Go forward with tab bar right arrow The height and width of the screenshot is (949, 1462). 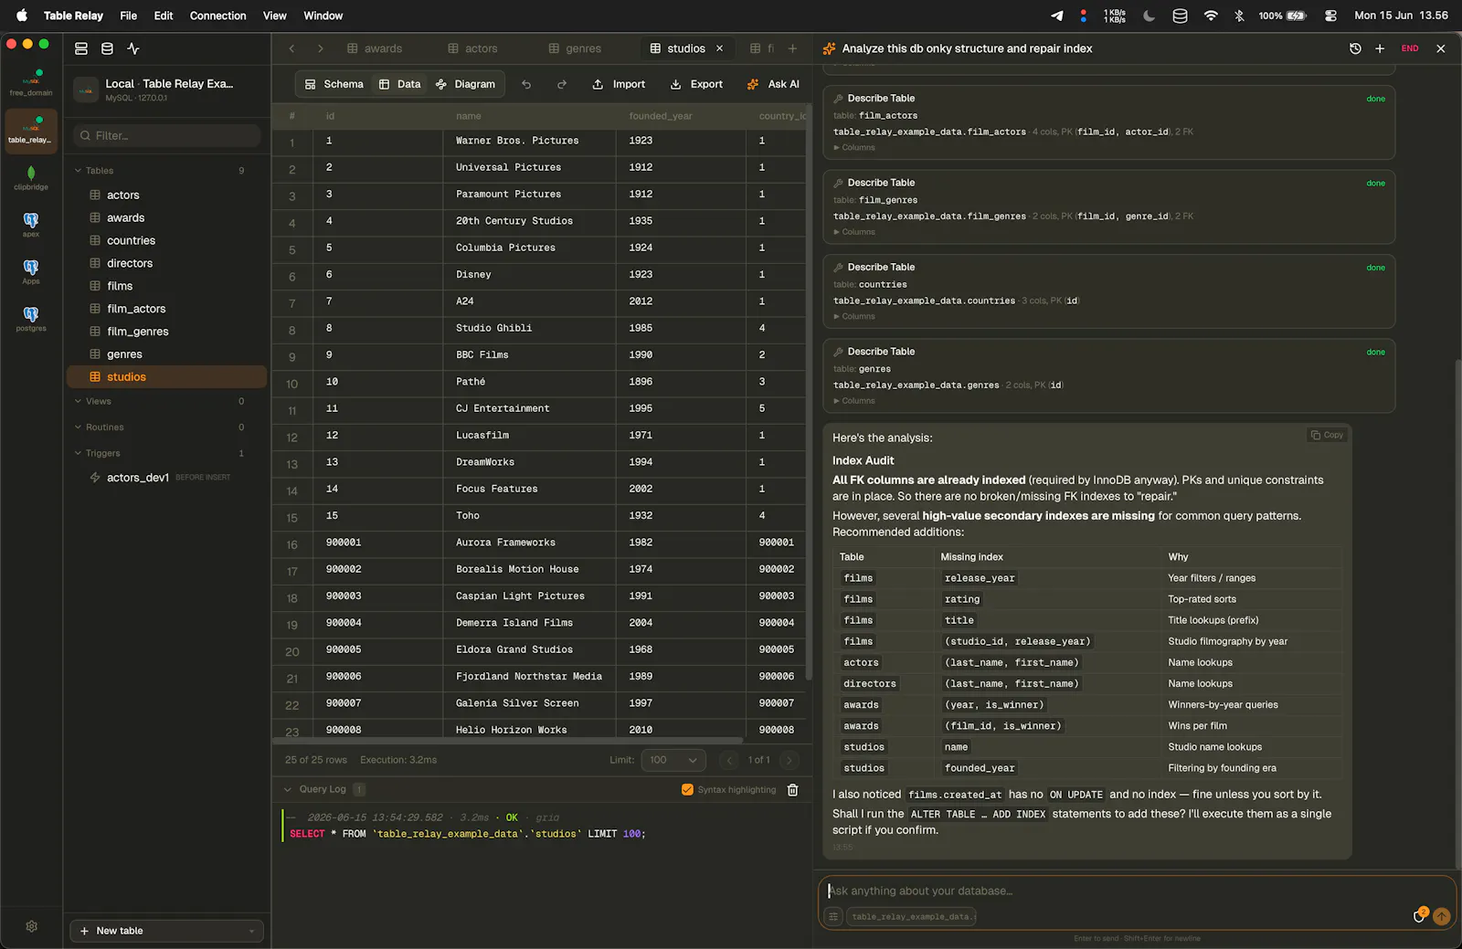(321, 48)
